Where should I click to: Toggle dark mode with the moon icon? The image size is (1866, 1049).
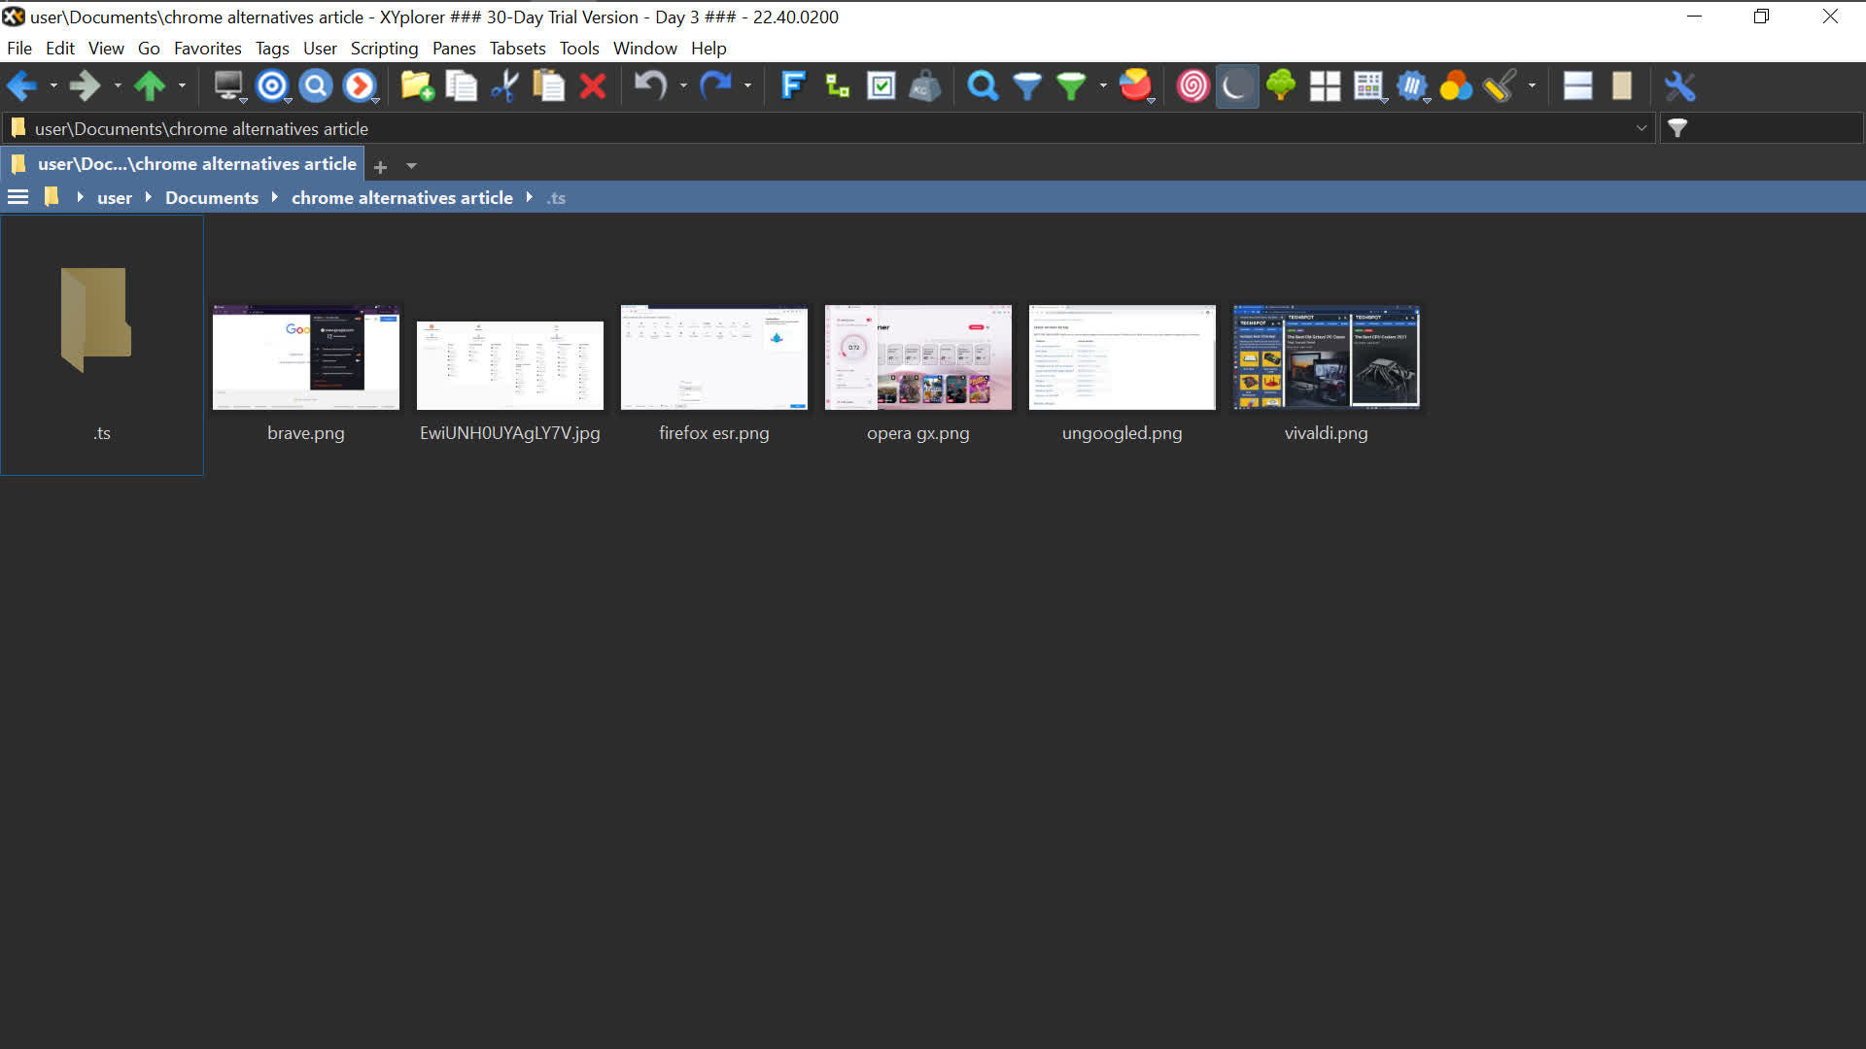point(1236,86)
